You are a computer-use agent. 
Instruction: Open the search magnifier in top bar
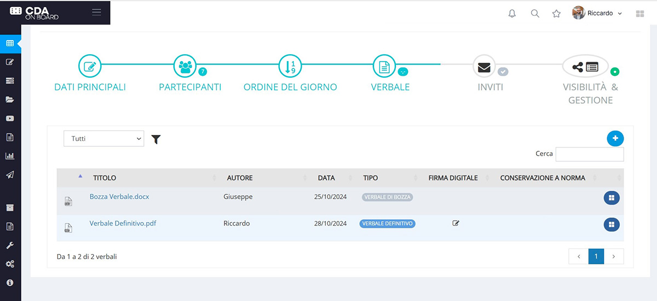[535, 14]
